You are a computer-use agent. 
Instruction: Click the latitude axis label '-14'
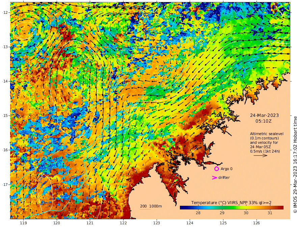(5, 81)
